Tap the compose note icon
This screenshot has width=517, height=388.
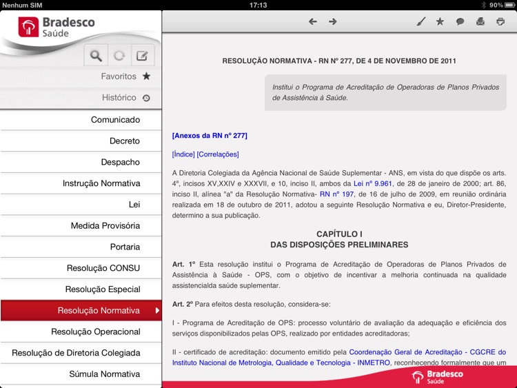click(x=142, y=55)
